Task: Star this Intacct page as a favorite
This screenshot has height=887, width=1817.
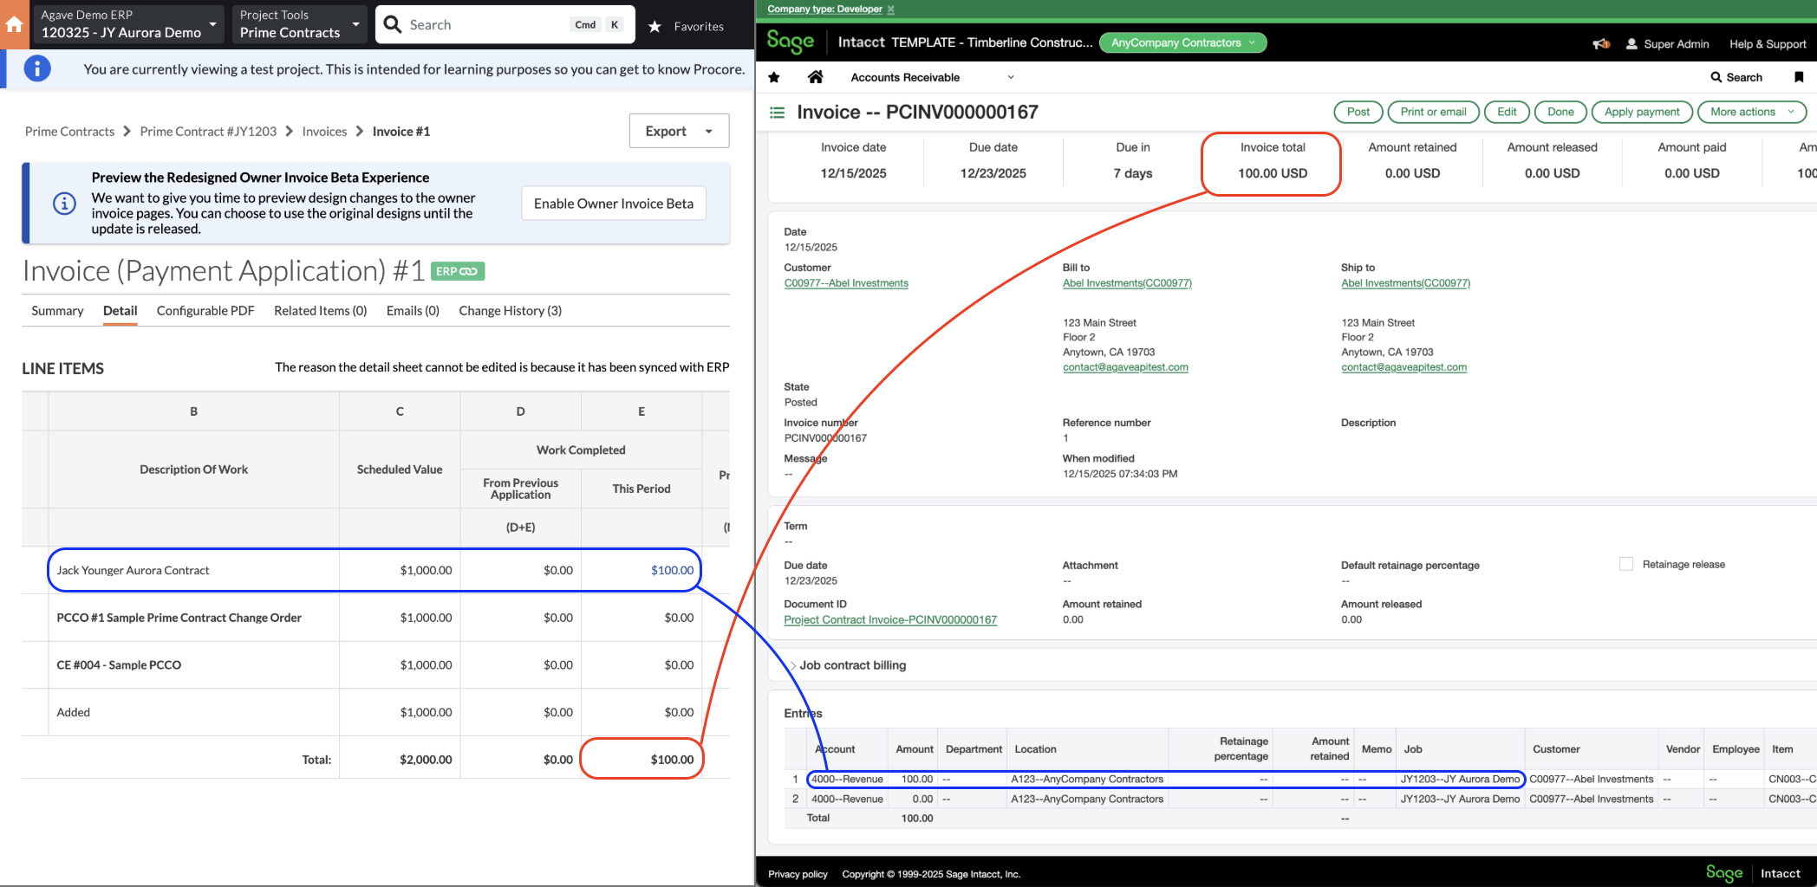Action: point(773,77)
